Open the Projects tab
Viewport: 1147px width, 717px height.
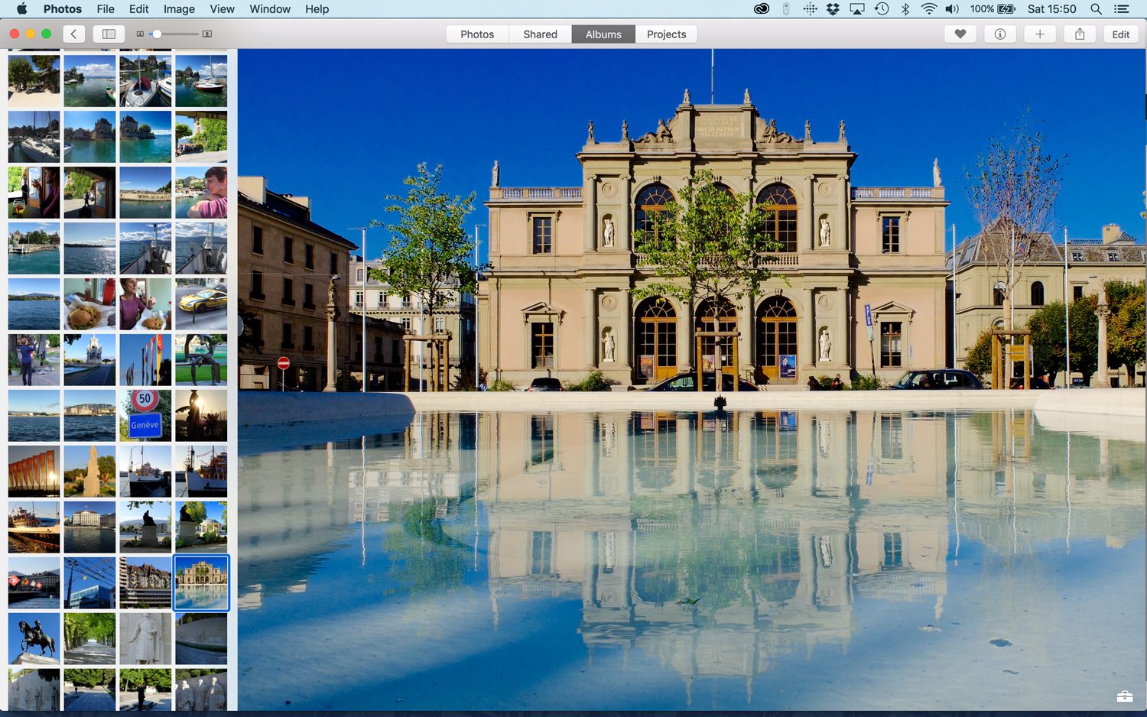(x=666, y=34)
